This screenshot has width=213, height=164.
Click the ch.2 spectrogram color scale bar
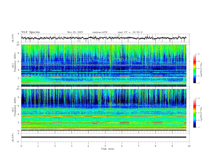(194, 113)
